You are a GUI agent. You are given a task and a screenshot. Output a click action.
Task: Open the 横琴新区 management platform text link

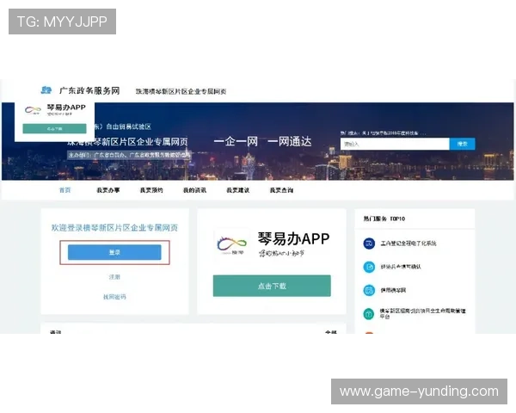(423, 313)
